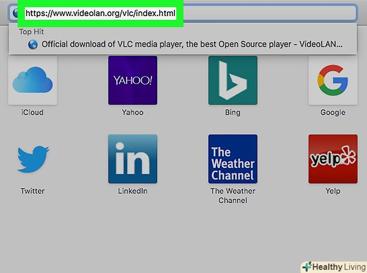Click the Twitter text label
This screenshot has width=367, height=273.
[x=32, y=191]
